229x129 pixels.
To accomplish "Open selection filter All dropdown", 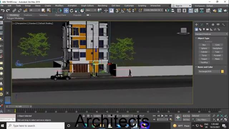I will pos(35,10).
